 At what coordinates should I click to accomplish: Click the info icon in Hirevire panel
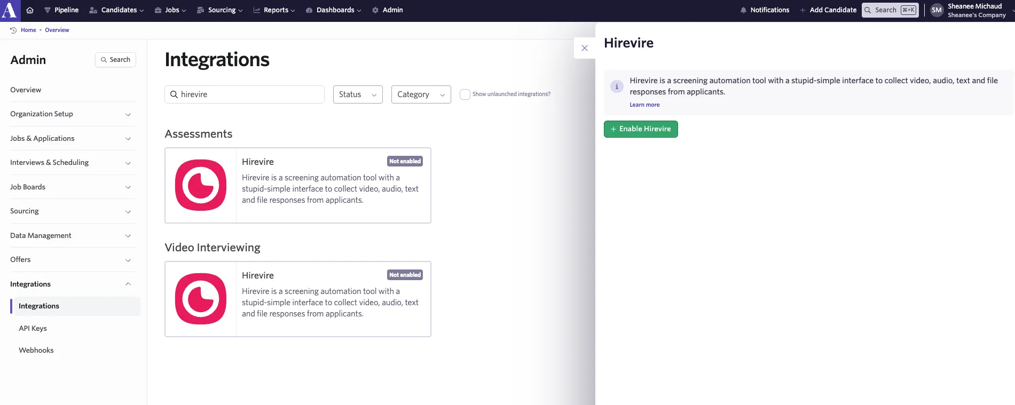pos(617,86)
